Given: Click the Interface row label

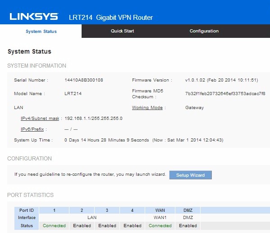Looking at the screenshot, I should coord(27,218).
